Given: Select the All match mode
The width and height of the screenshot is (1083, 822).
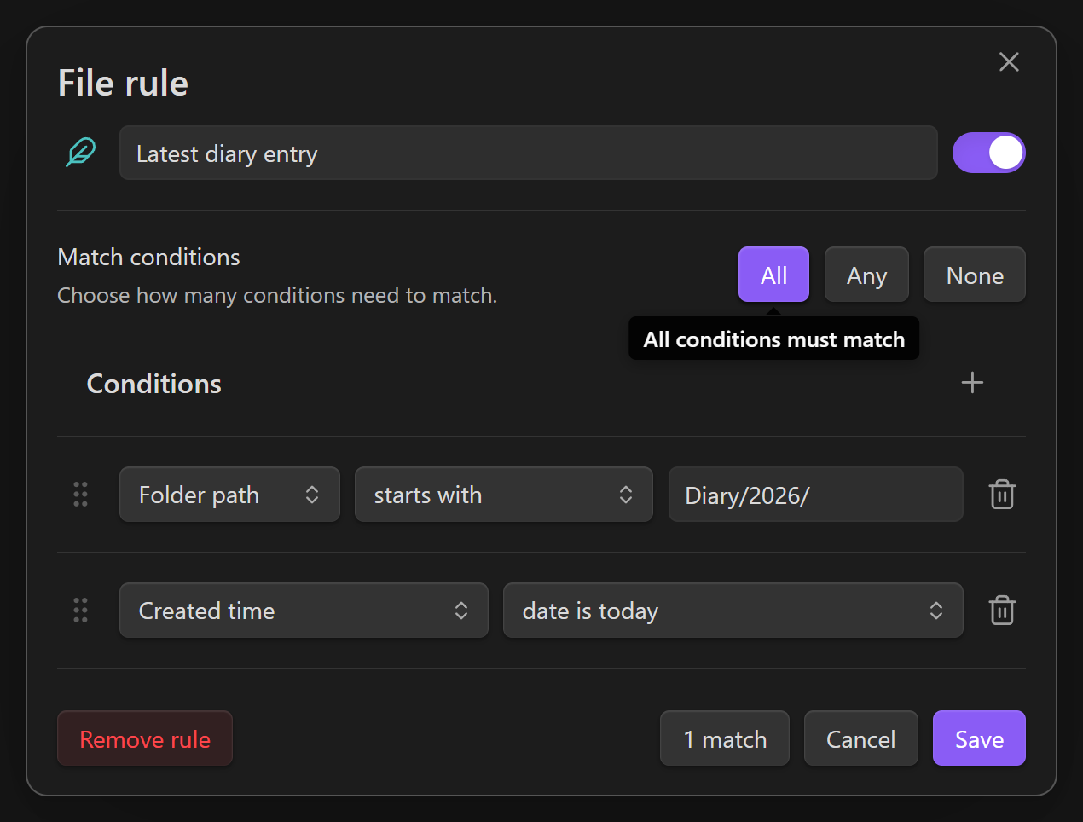Looking at the screenshot, I should [773, 275].
